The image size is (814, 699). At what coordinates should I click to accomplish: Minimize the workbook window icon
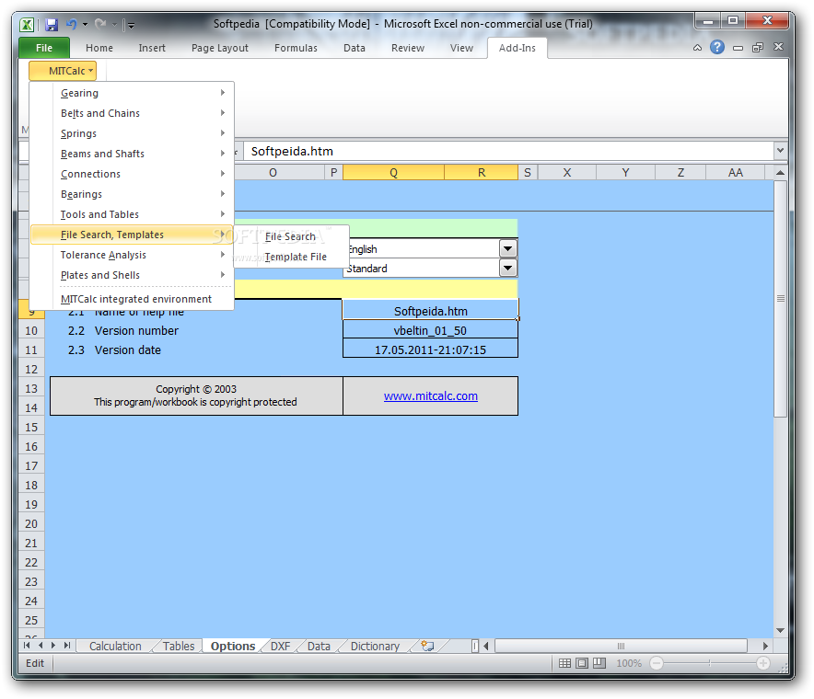738,48
